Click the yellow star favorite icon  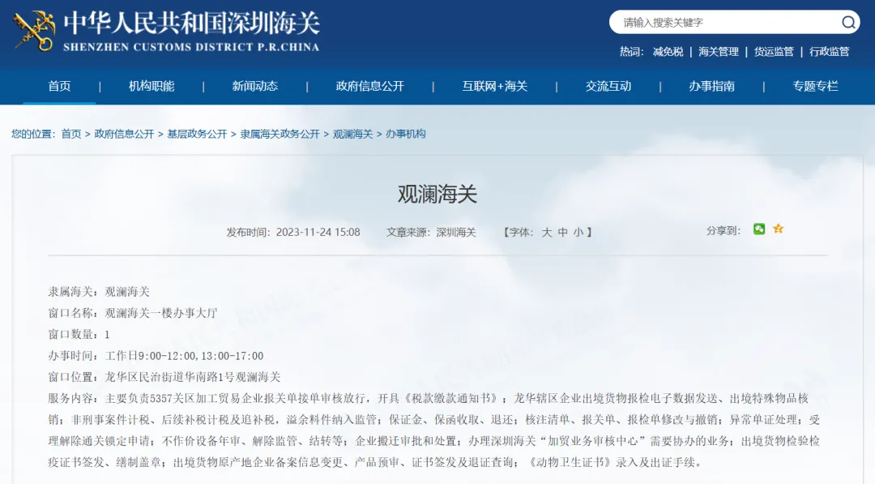click(778, 229)
